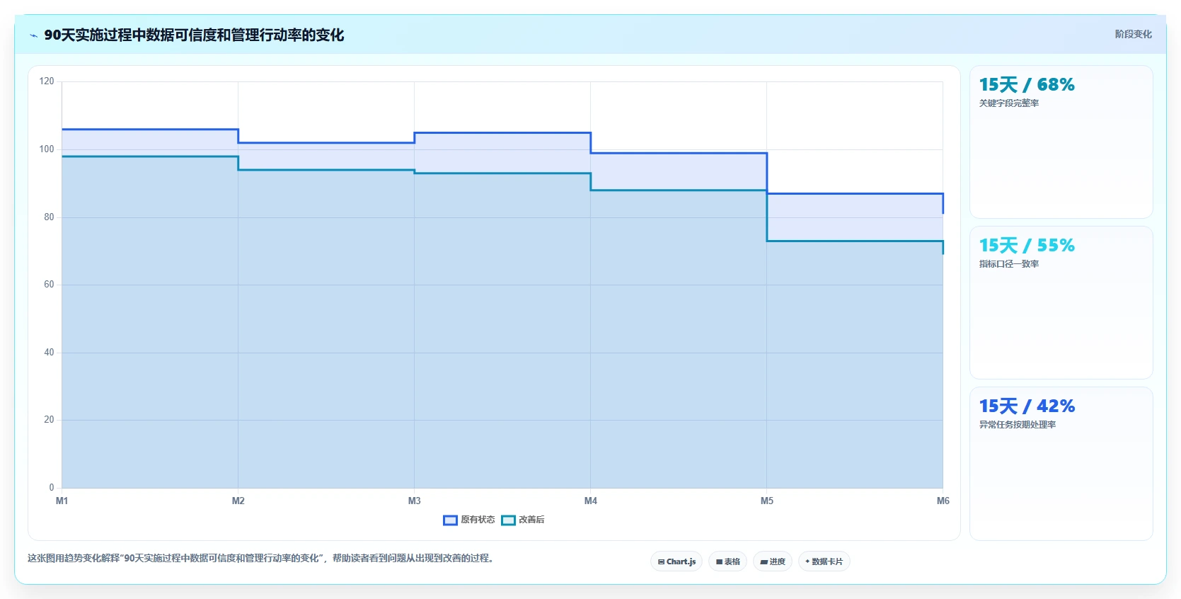Click the 原有状态 legend label
This screenshot has width=1181, height=599.
coord(478,520)
